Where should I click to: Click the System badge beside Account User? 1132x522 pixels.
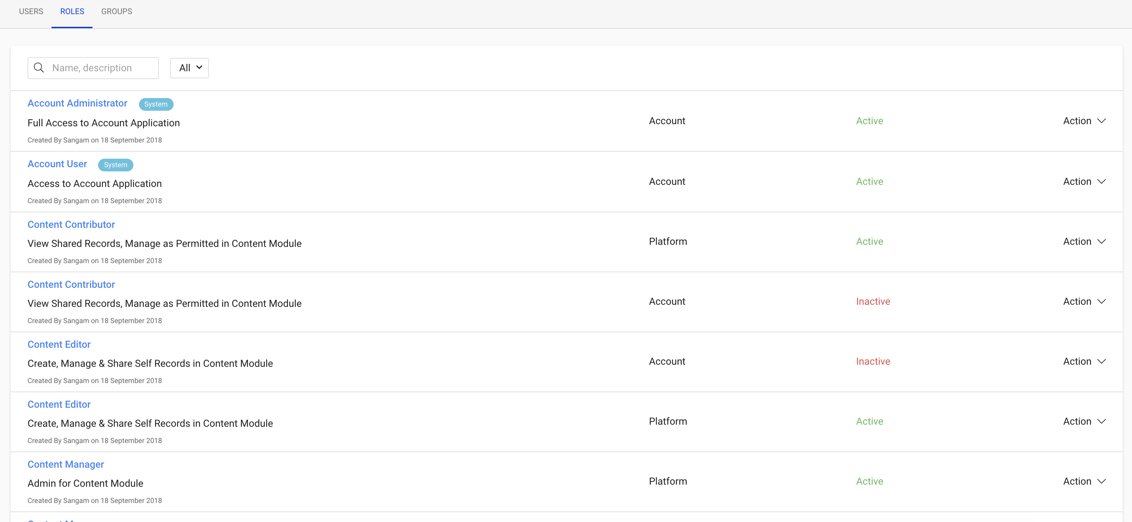tap(115, 165)
